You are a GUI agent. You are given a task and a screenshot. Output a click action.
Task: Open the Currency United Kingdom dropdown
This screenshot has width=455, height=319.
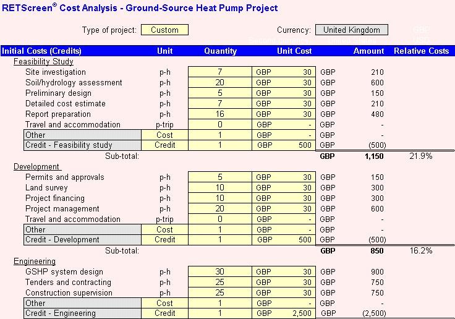[x=352, y=30]
